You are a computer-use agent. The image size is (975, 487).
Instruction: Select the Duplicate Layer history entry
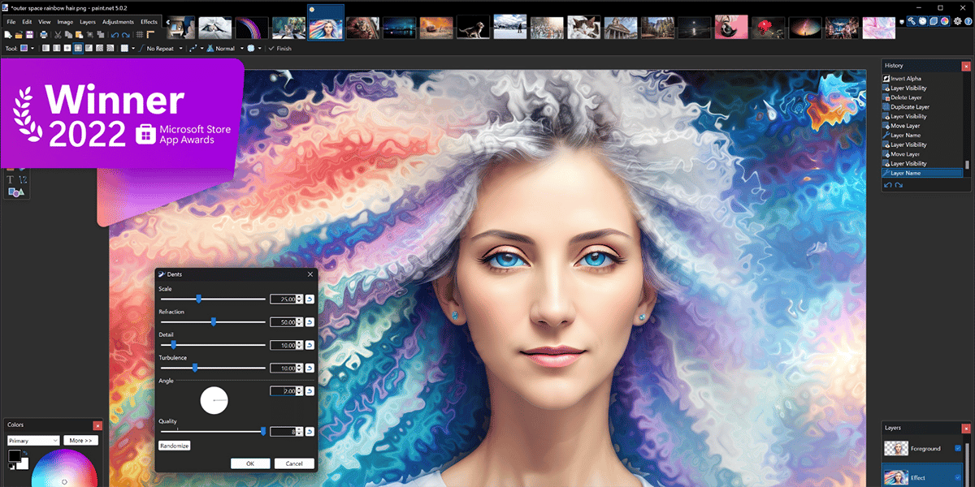point(910,107)
